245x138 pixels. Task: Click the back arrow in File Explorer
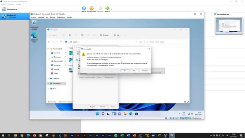pos(49,42)
